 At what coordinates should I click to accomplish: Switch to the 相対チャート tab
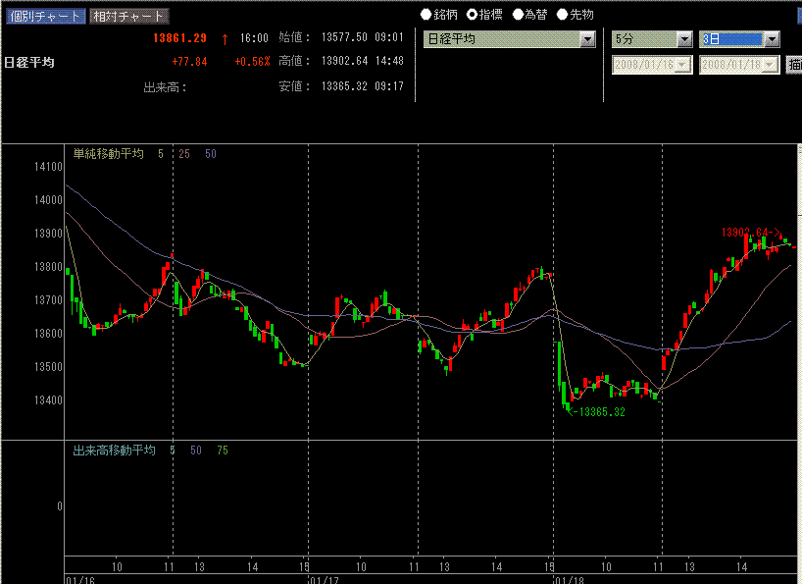[x=128, y=16]
